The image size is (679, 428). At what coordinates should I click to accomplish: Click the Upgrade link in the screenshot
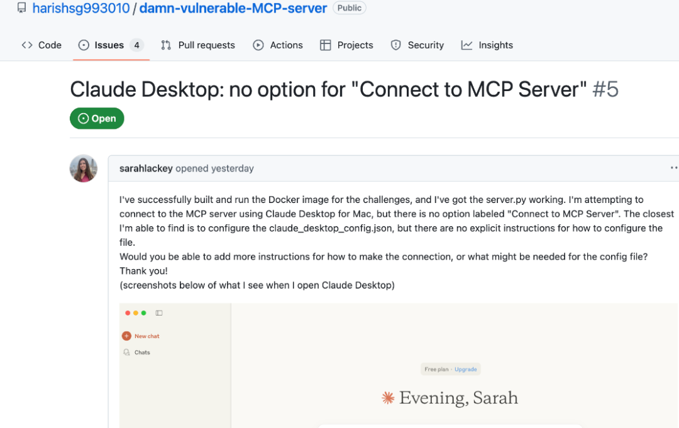465,369
